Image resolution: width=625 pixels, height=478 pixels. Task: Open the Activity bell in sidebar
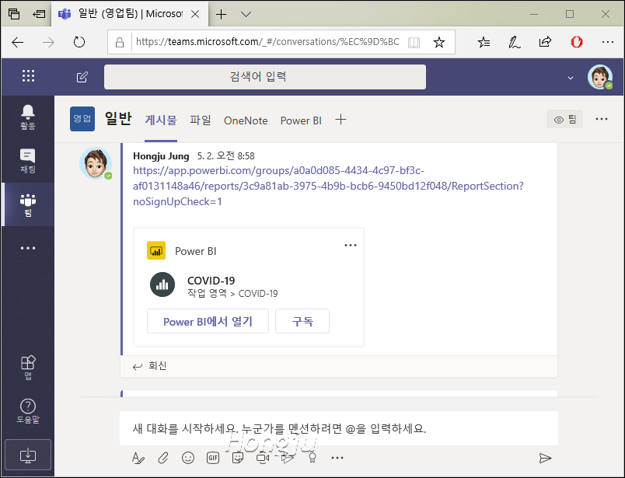28,117
